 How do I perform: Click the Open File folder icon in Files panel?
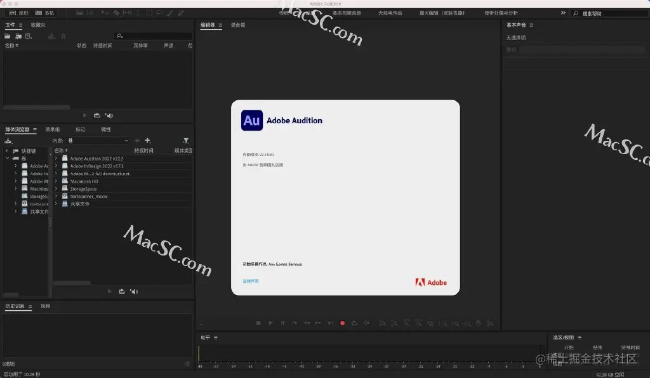pyautogui.click(x=8, y=36)
